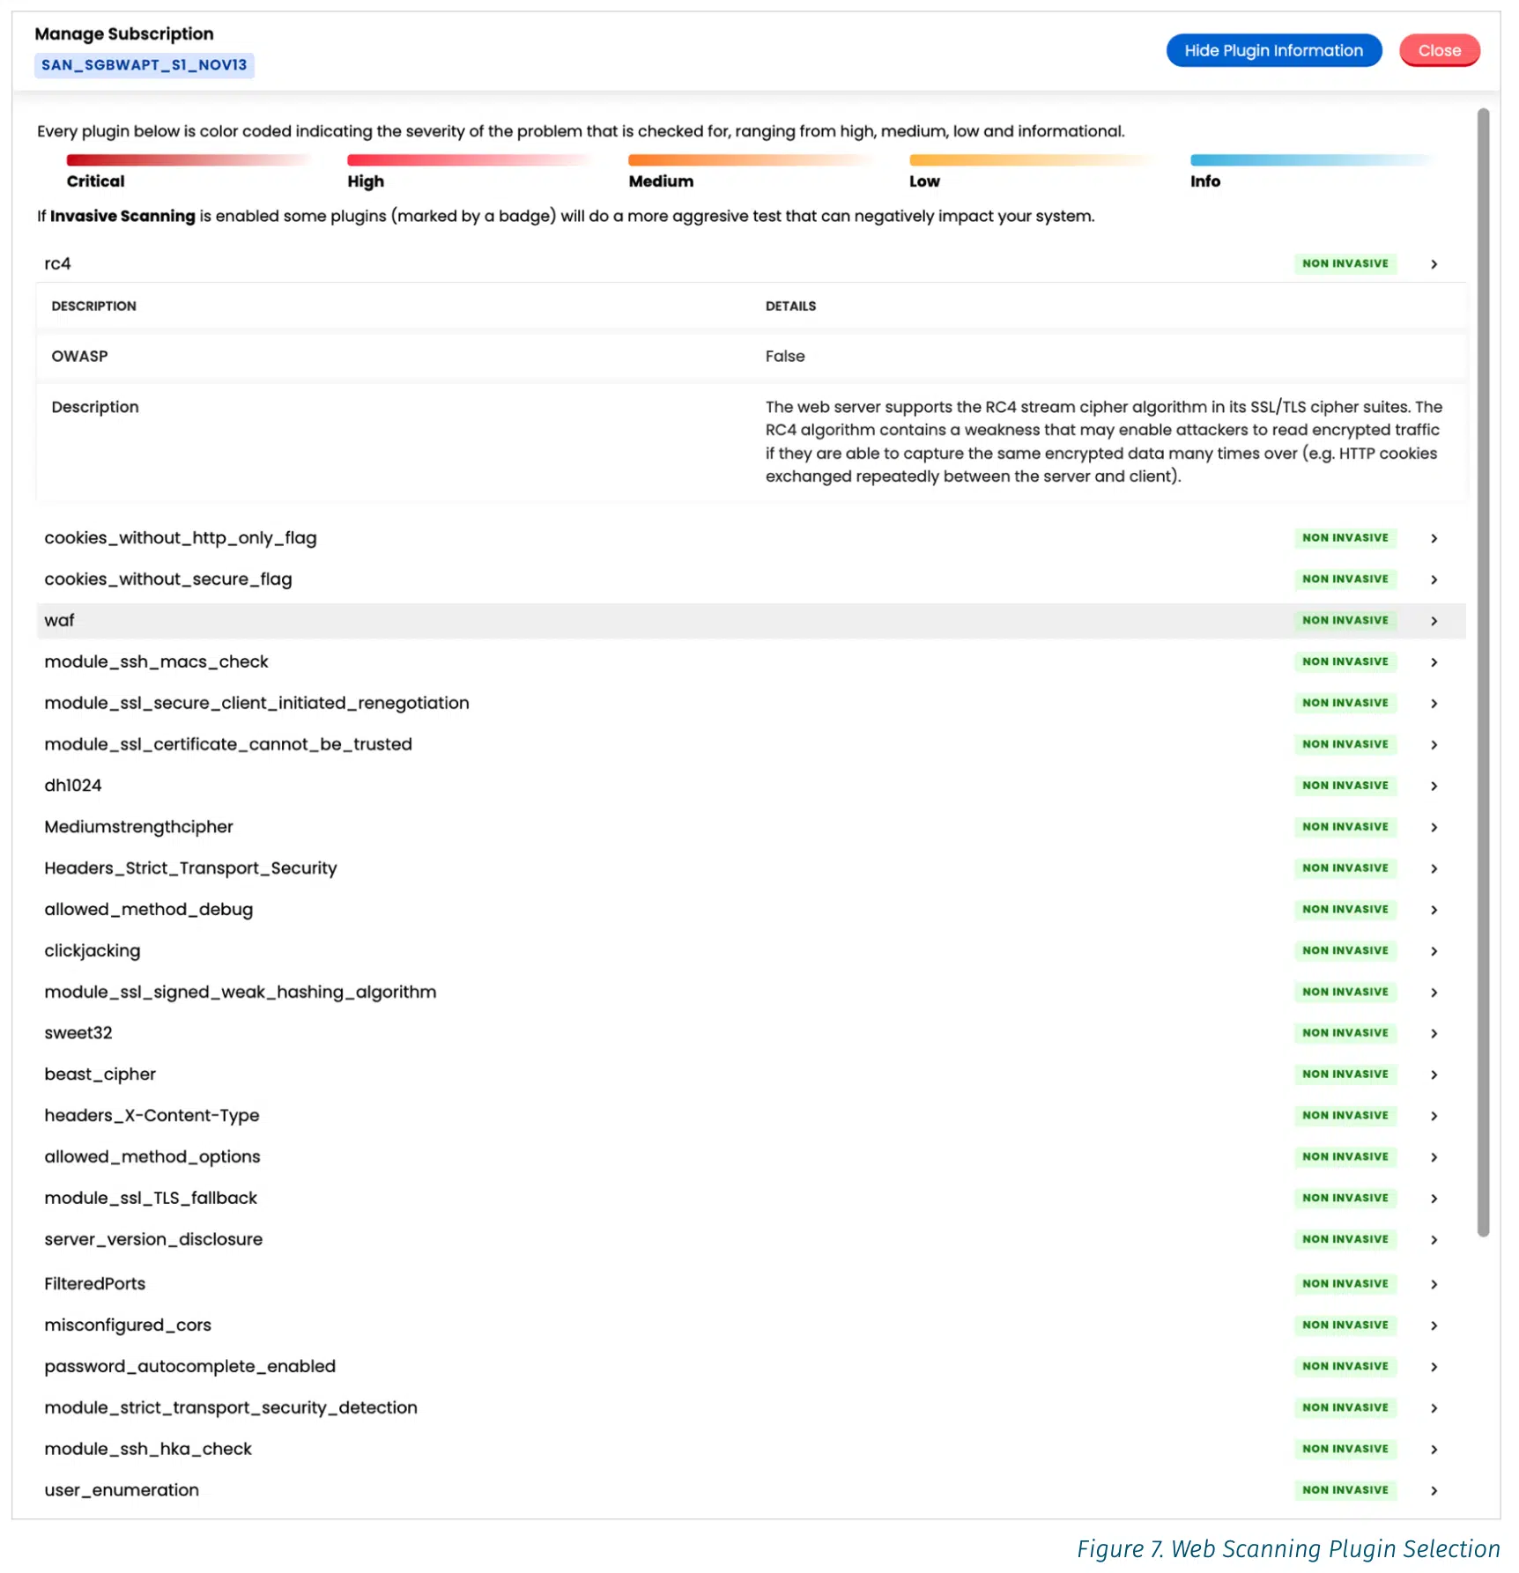Image resolution: width=1519 pixels, height=1573 pixels.
Task: Expand allowed_method_options chevron
Action: pyautogui.click(x=1434, y=1157)
